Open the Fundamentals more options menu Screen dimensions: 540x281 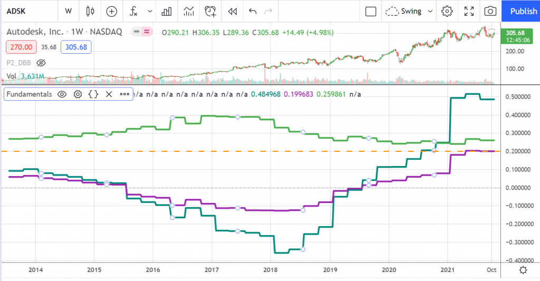tap(124, 94)
